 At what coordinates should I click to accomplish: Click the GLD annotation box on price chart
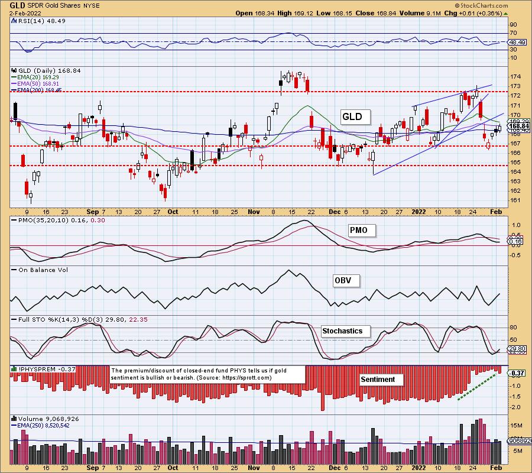pyautogui.click(x=355, y=116)
